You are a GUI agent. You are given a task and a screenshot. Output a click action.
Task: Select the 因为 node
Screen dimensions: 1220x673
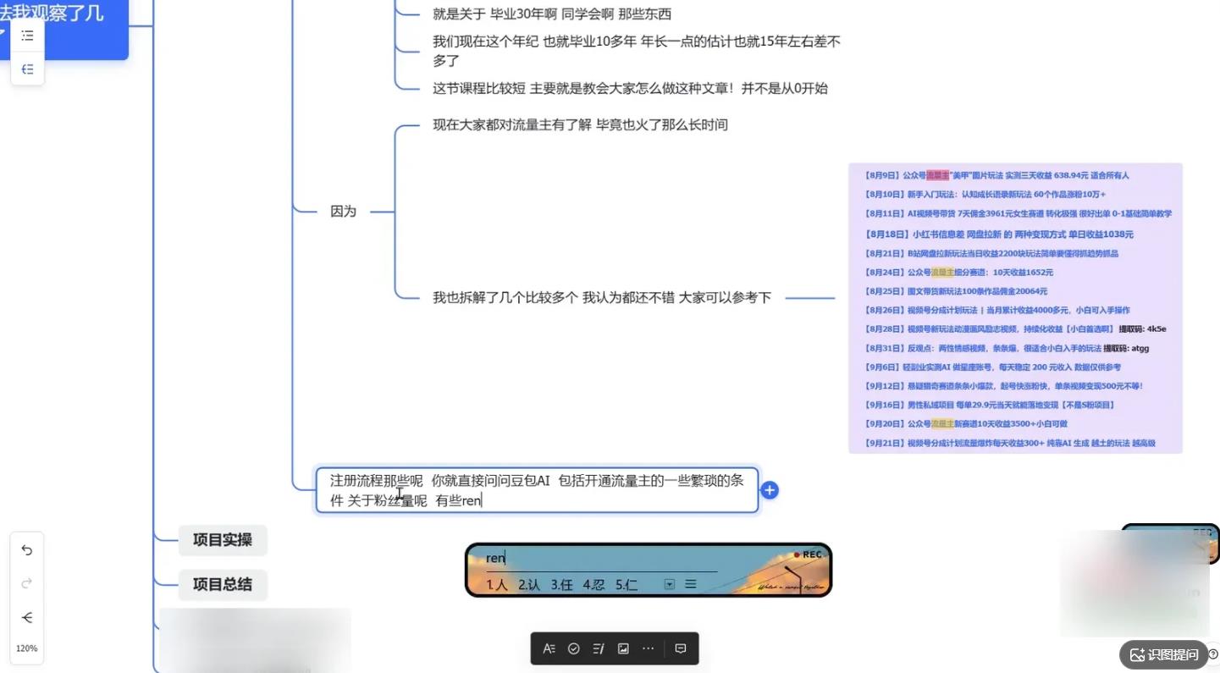coord(343,212)
